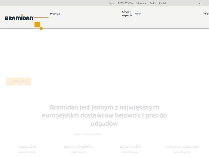
Task: Open the News link
Action: 111,3
